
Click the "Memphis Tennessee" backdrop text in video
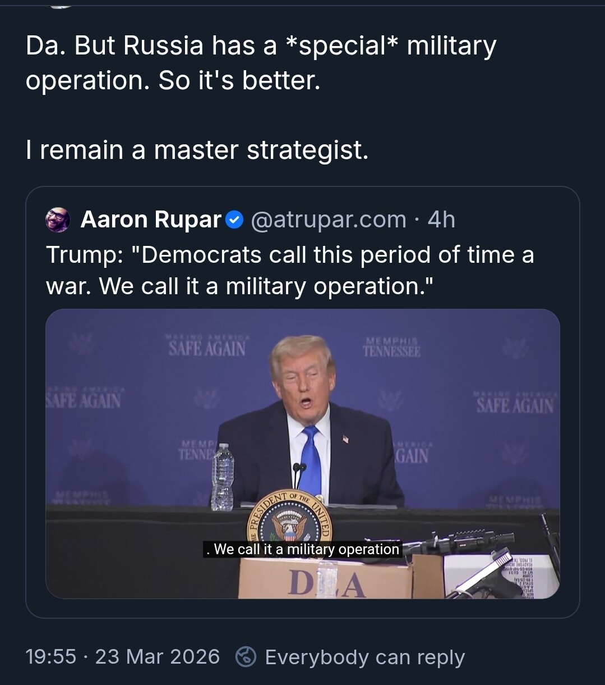391,348
